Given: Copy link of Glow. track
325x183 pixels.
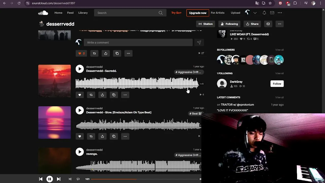Looking at the screenshot, I should coord(114,136).
